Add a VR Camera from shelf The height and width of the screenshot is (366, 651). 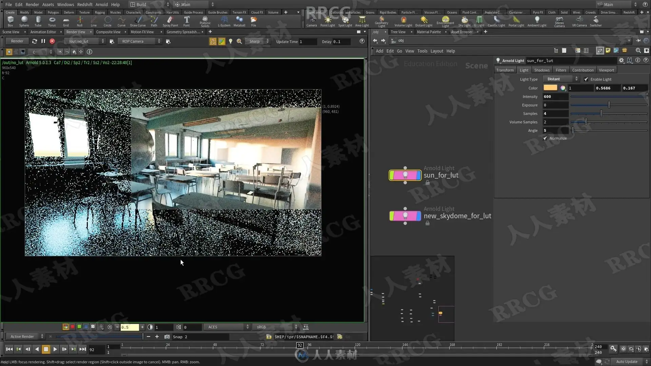(x=579, y=21)
